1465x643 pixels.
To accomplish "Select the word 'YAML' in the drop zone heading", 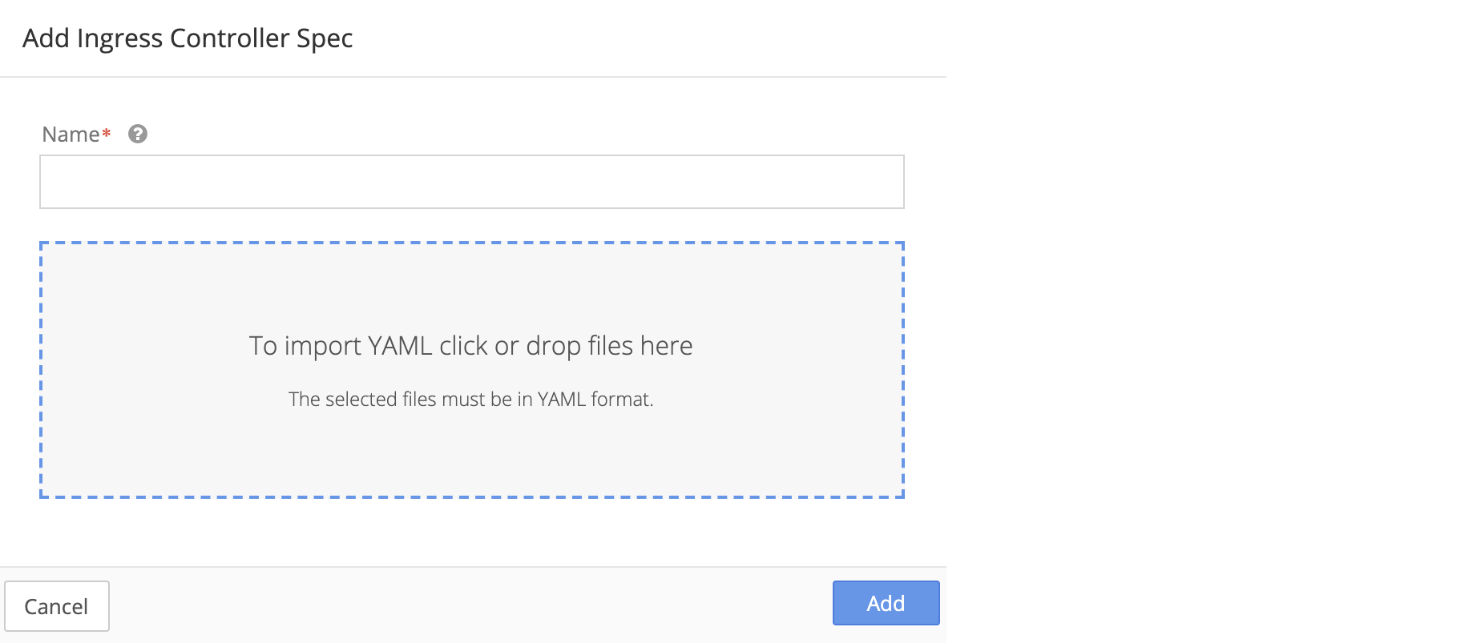I will 400,346.
